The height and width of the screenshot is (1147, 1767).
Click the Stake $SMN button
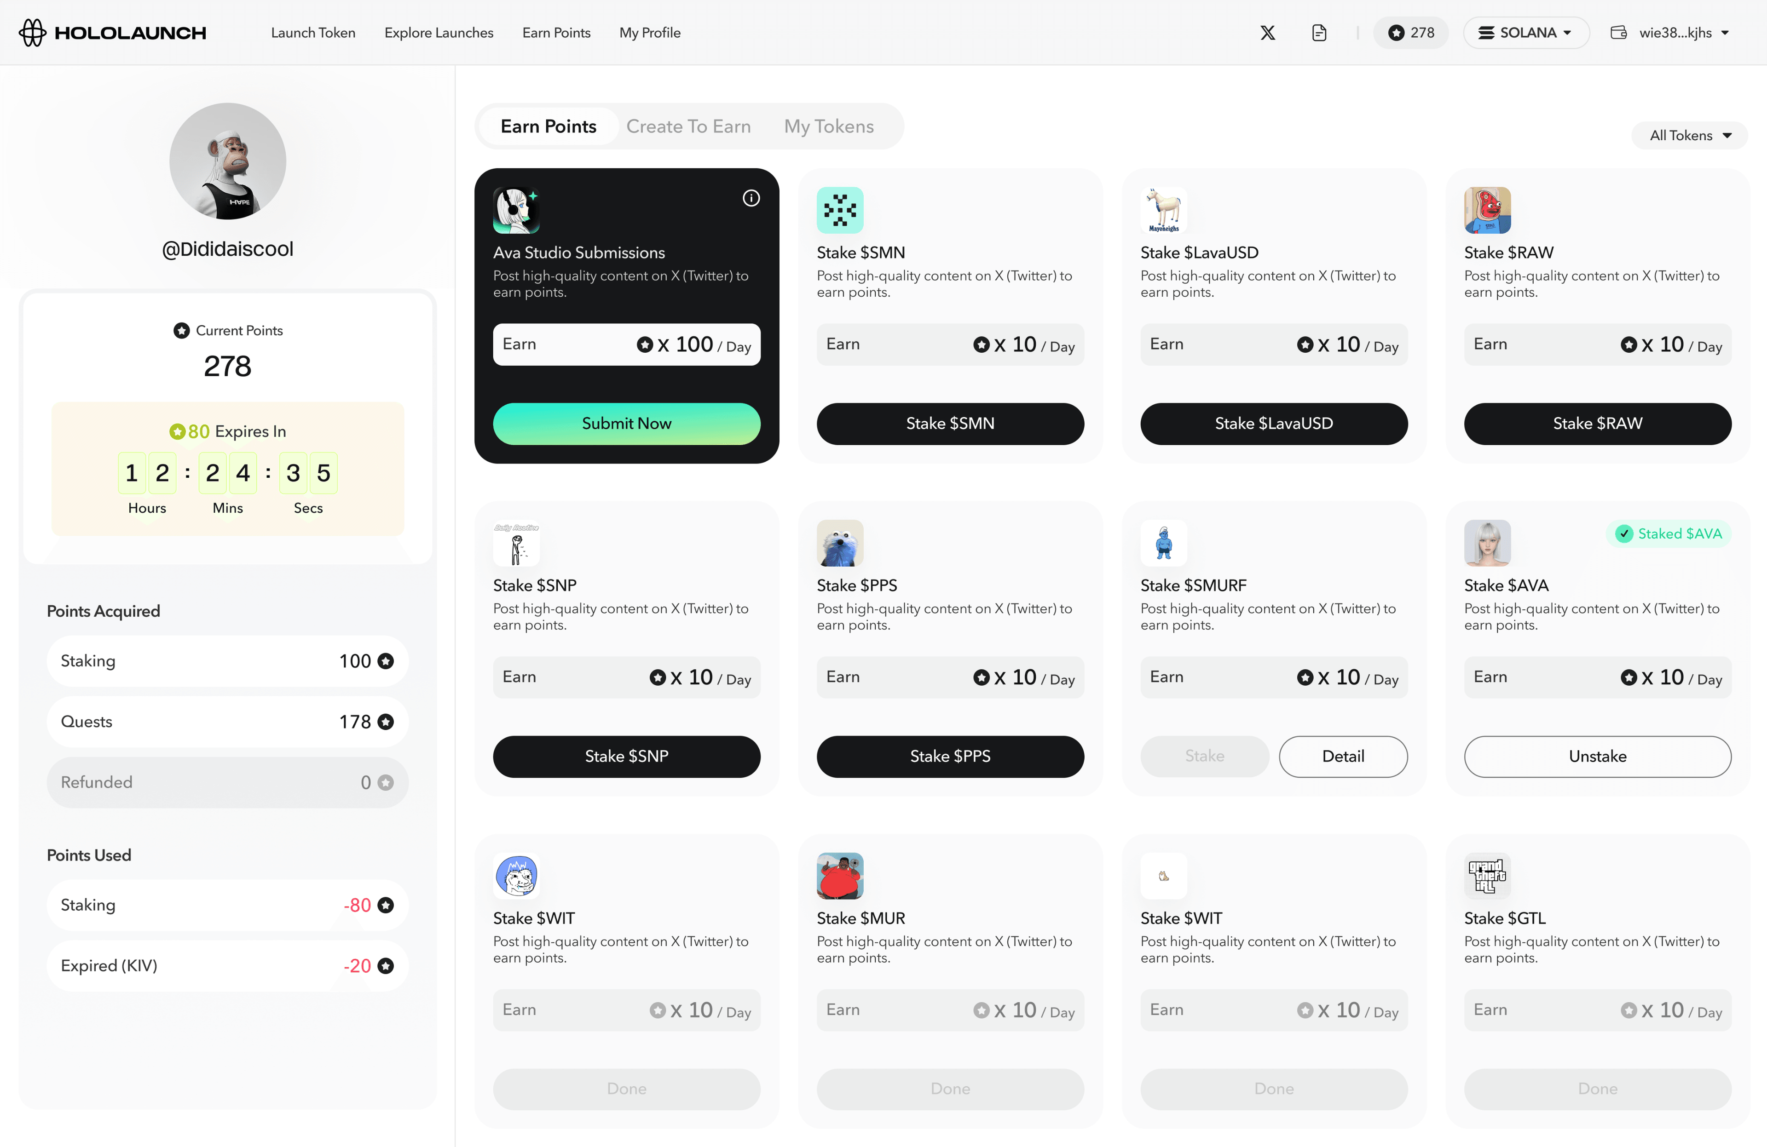[950, 424]
